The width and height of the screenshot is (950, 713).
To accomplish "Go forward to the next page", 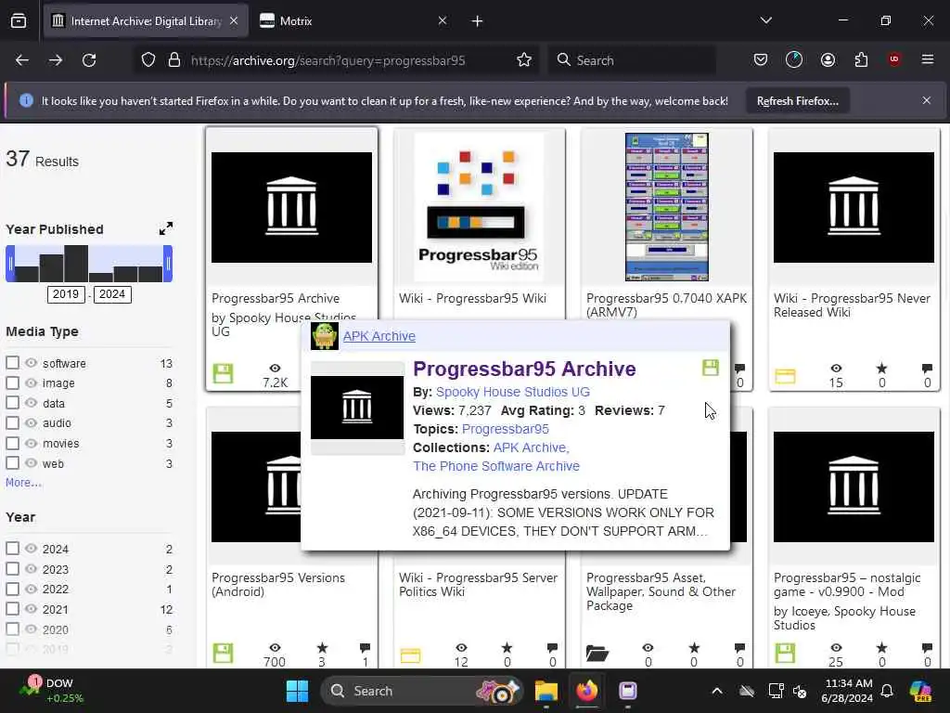I will pyautogui.click(x=56, y=60).
